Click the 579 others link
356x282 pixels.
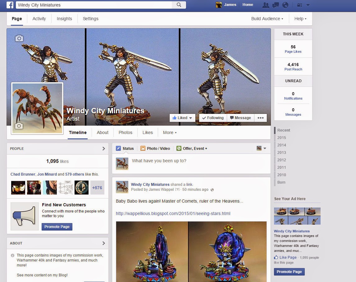(75, 174)
